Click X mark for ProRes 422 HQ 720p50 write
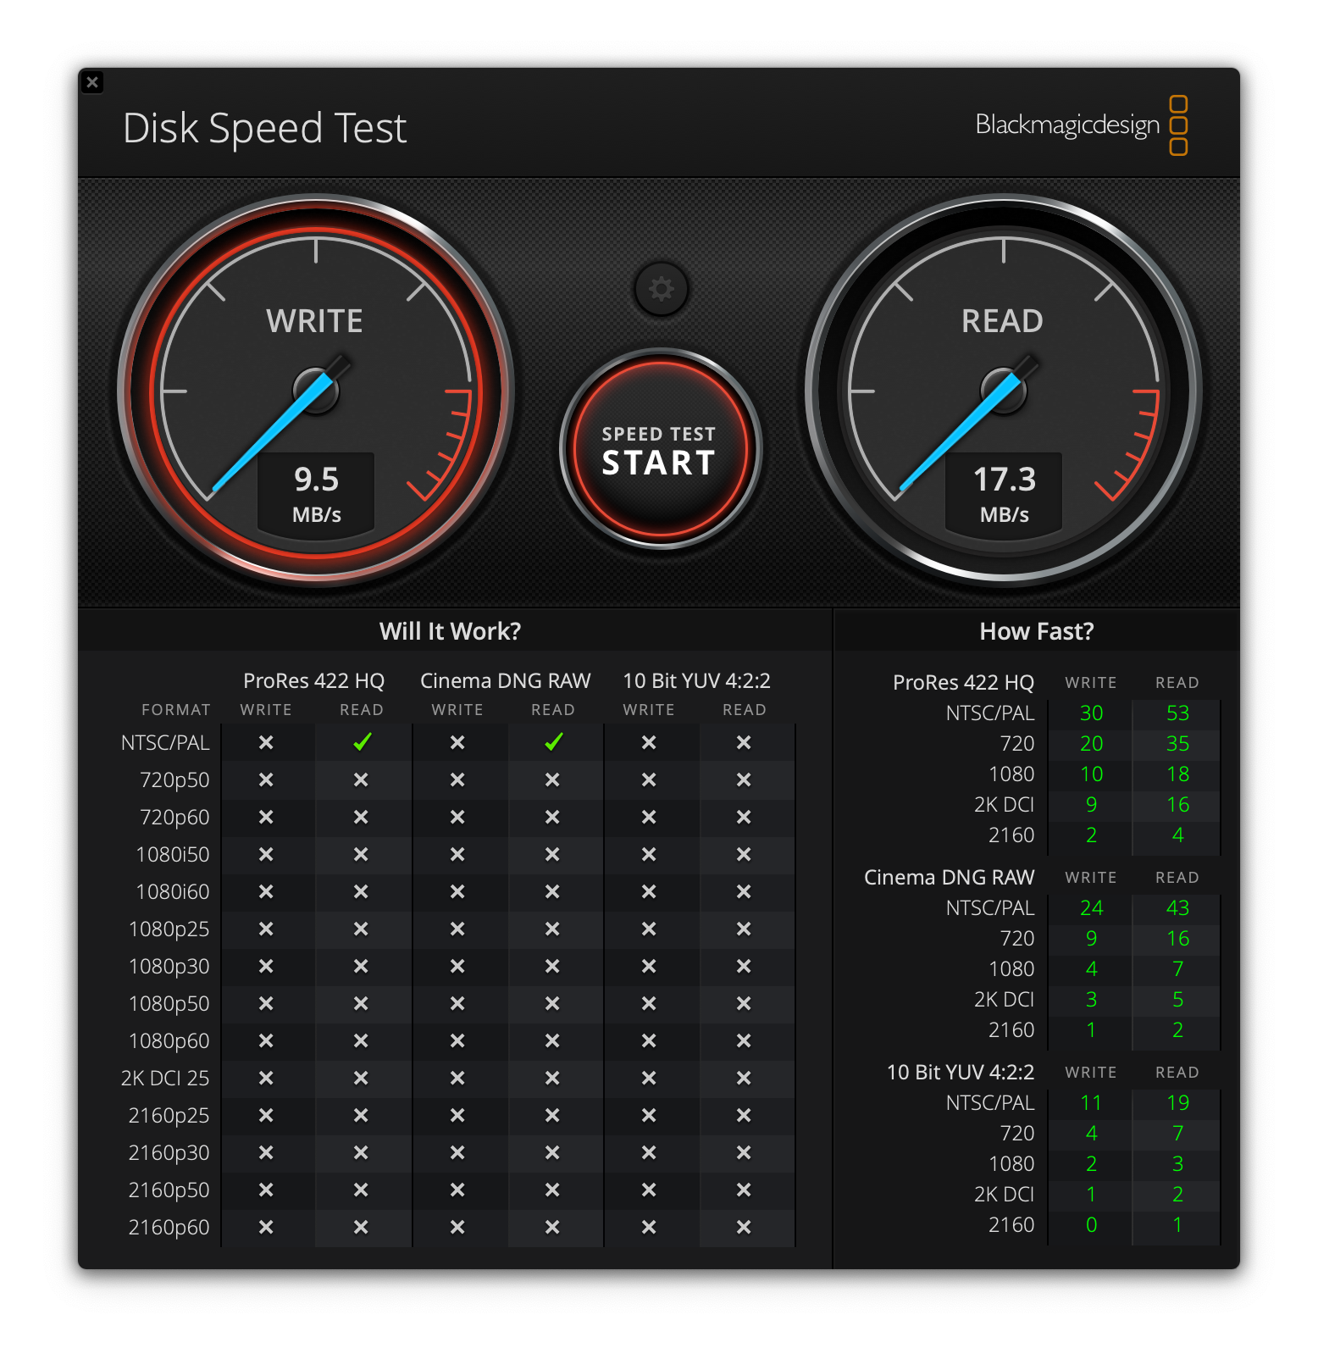 pyautogui.click(x=266, y=779)
